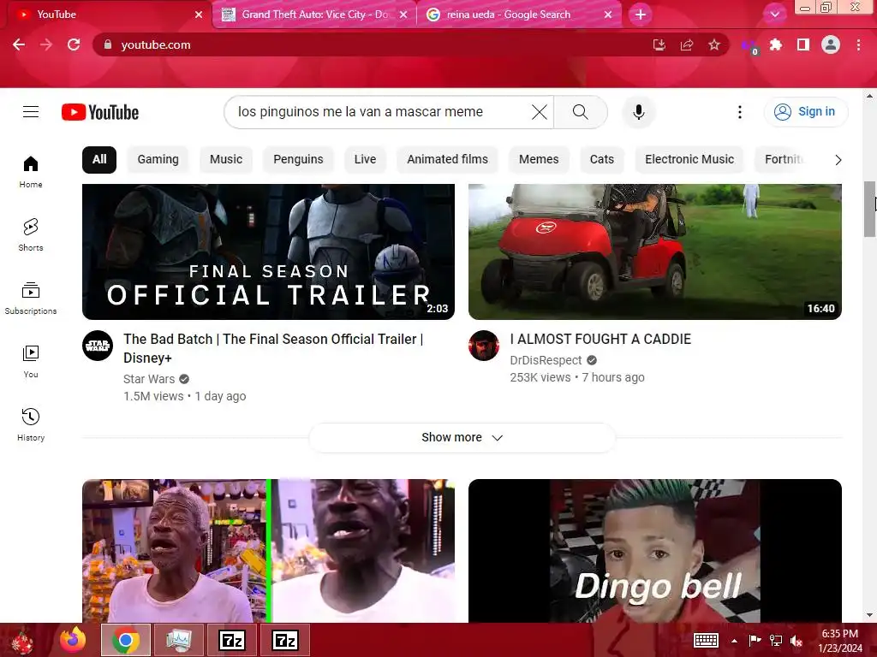The image size is (877, 657).
Task: Open History from sidebar
Action: pyautogui.click(x=31, y=424)
